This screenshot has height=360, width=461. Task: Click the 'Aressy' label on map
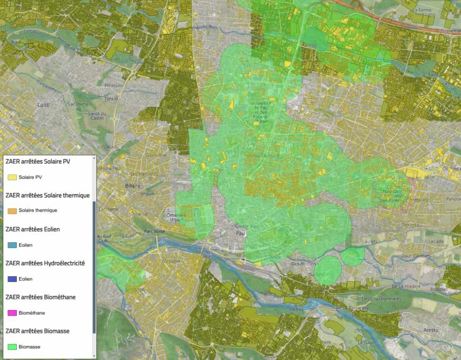(x=430, y=330)
